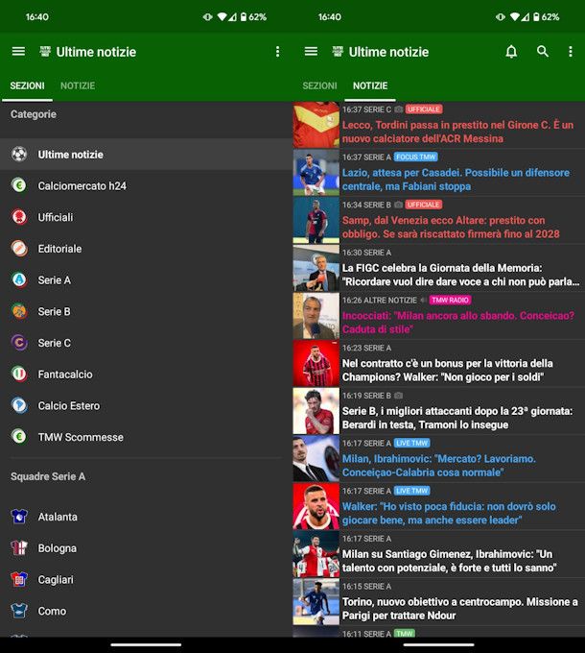
Task: Open Samp Altare Venezia article
Action: point(438,220)
